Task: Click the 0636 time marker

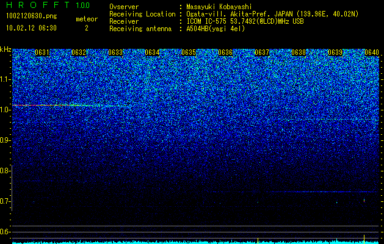Action: tap(225, 52)
